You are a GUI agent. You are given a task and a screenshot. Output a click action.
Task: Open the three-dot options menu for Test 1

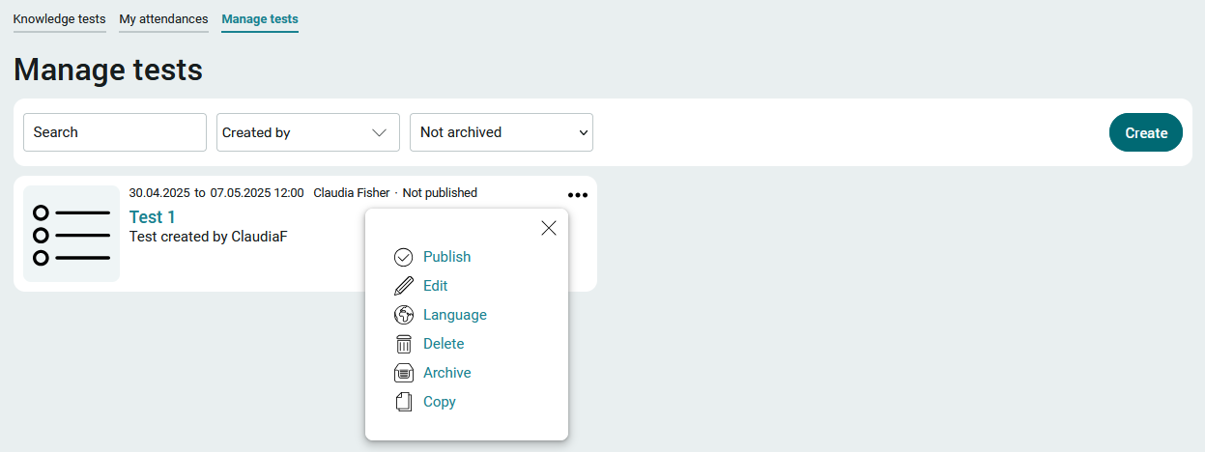click(x=578, y=195)
